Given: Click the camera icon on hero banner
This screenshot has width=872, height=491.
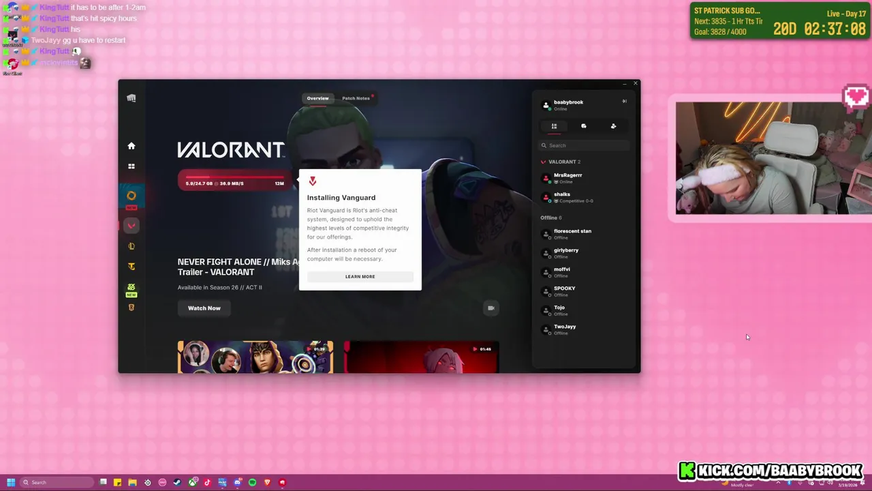Looking at the screenshot, I should (490, 308).
